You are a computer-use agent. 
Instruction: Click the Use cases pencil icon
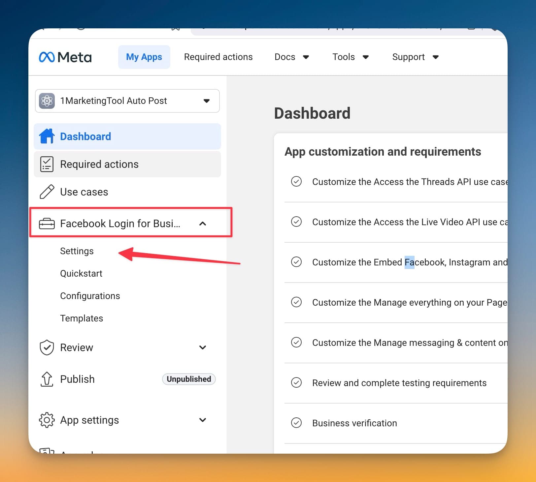[x=47, y=192]
